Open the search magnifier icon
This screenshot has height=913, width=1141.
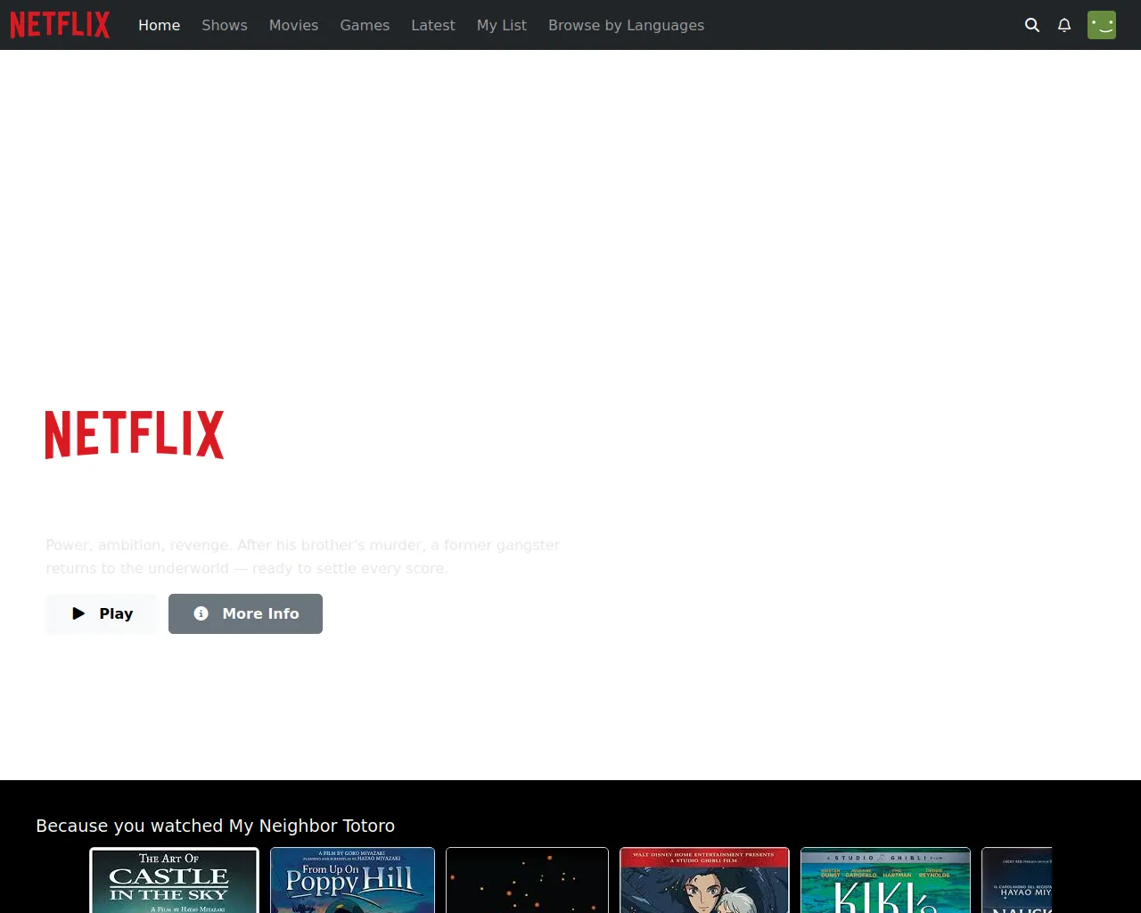pos(1032,25)
